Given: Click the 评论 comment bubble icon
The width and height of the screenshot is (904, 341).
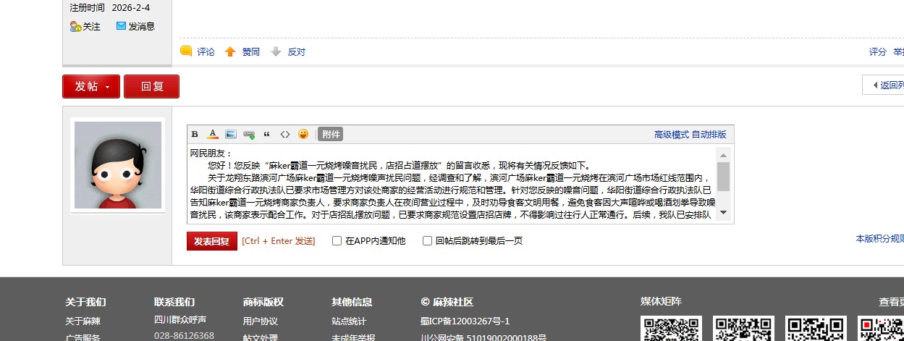Looking at the screenshot, I should pyautogui.click(x=186, y=51).
